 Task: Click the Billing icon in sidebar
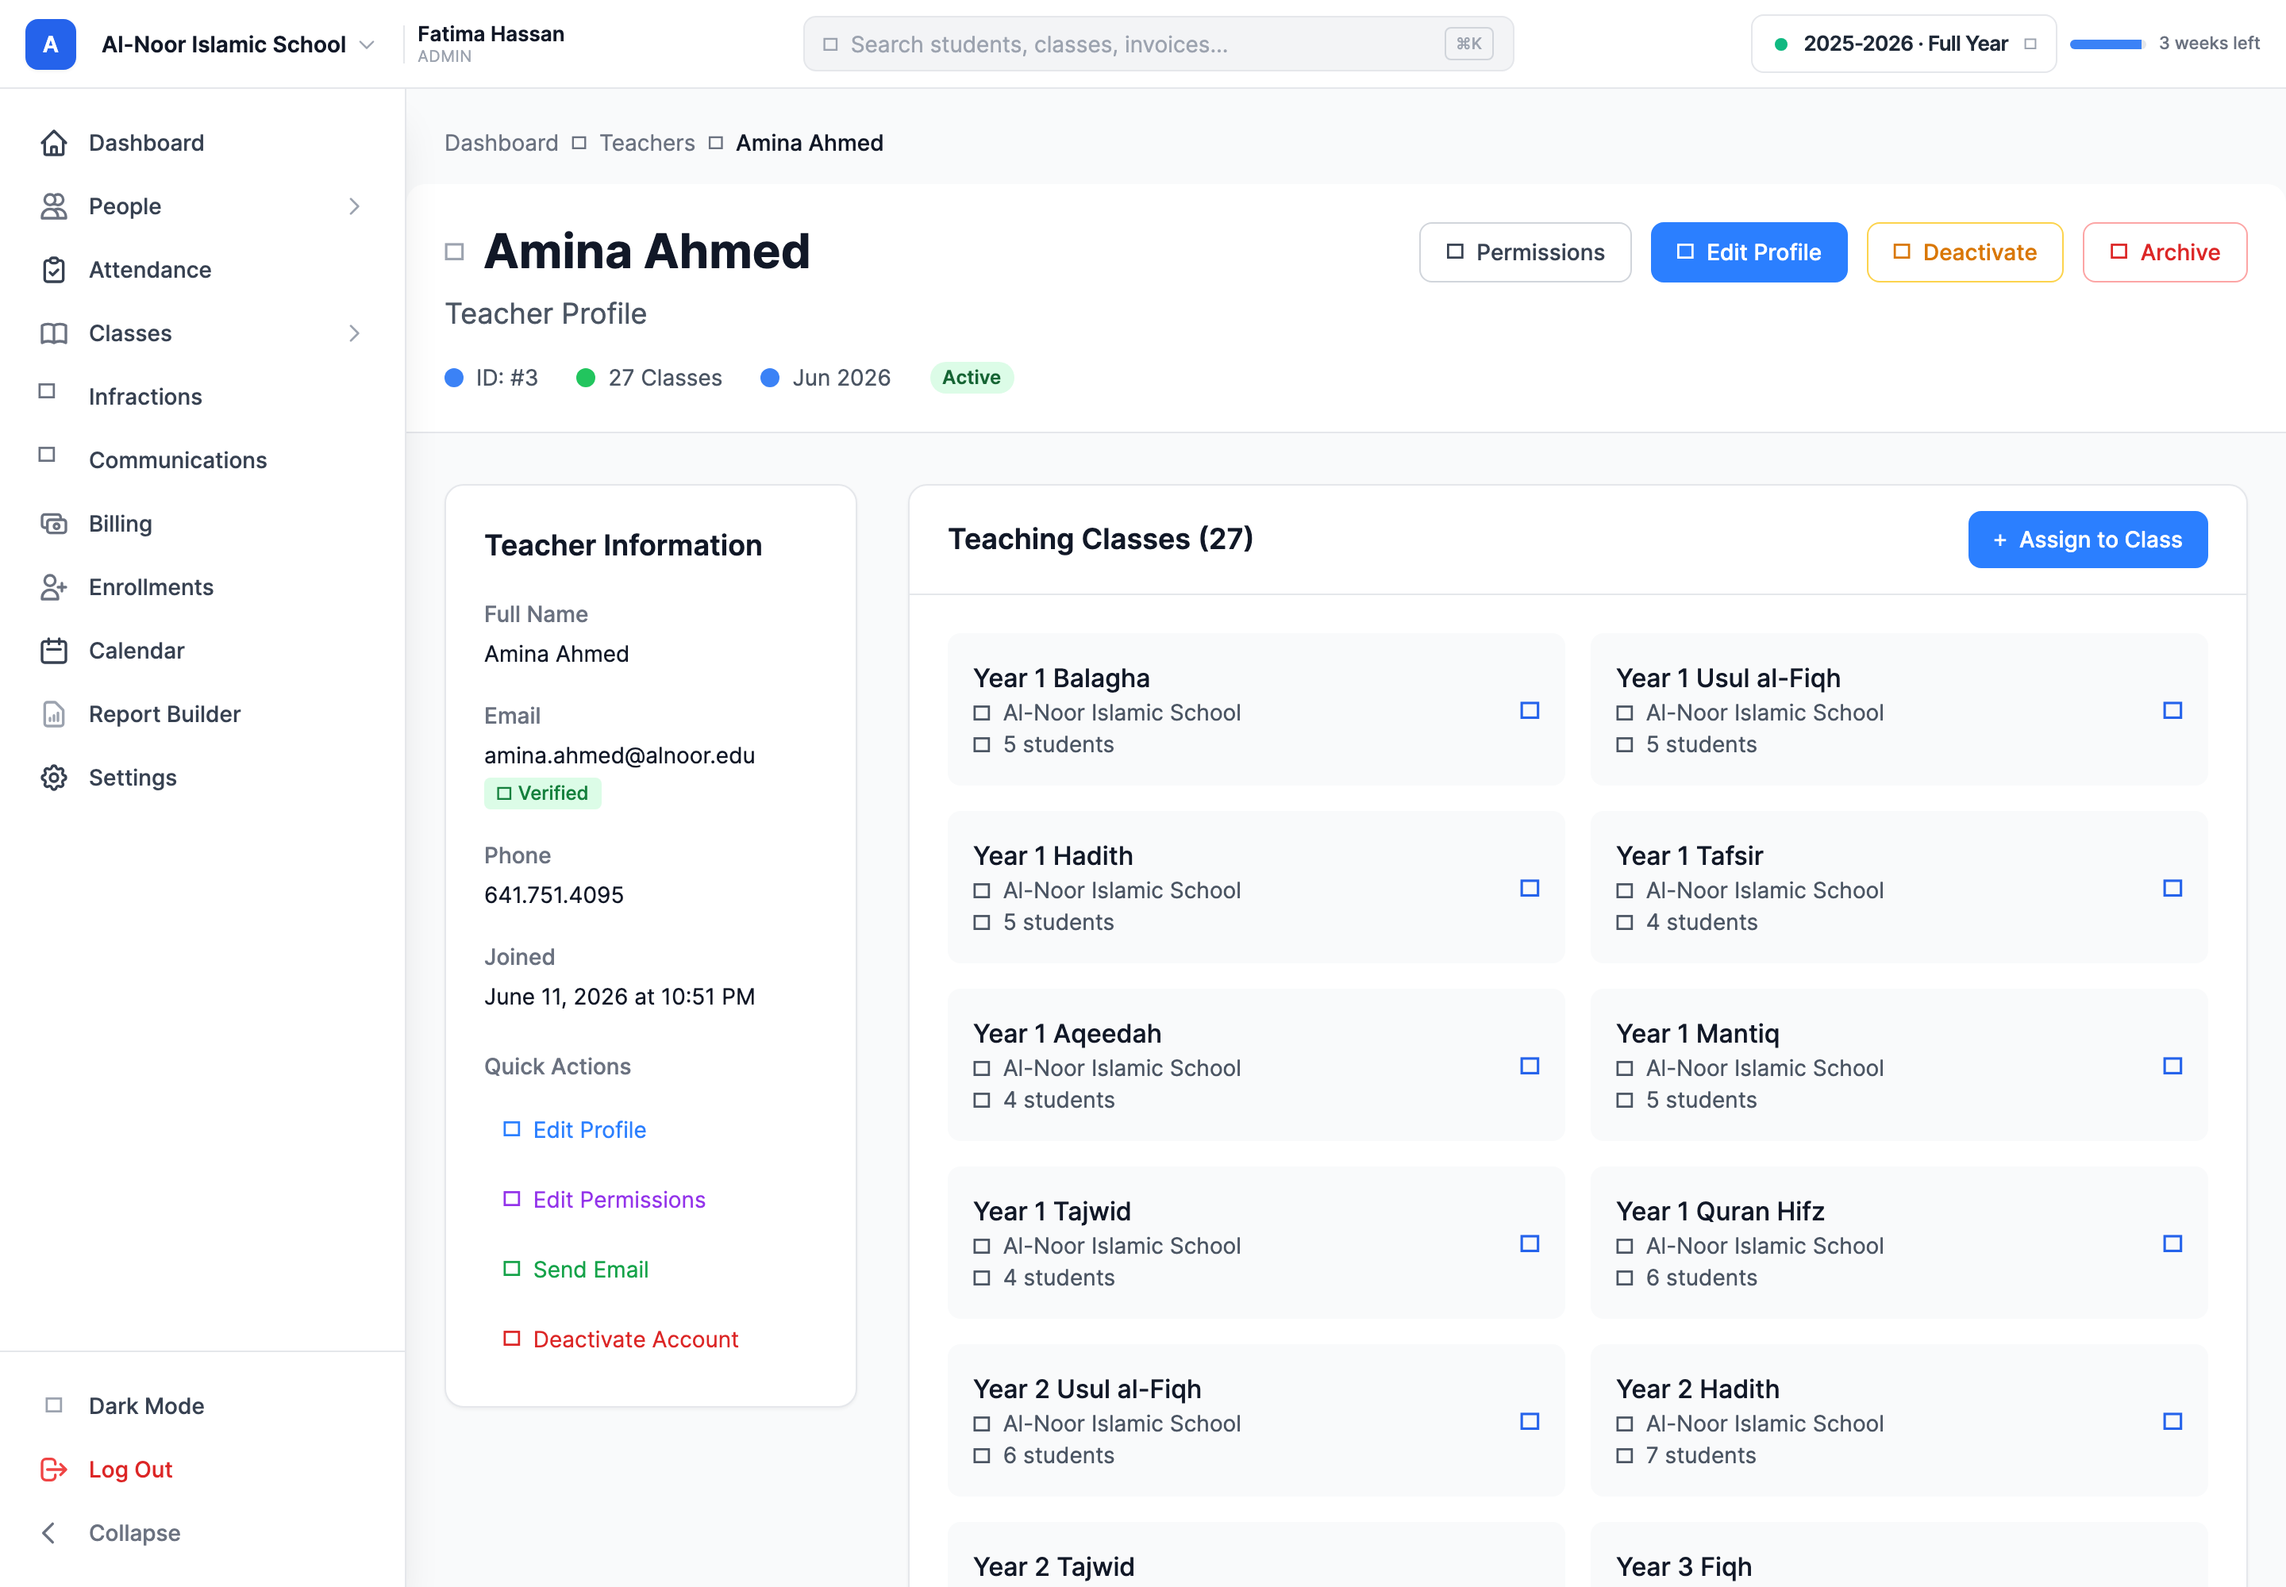point(54,524)
